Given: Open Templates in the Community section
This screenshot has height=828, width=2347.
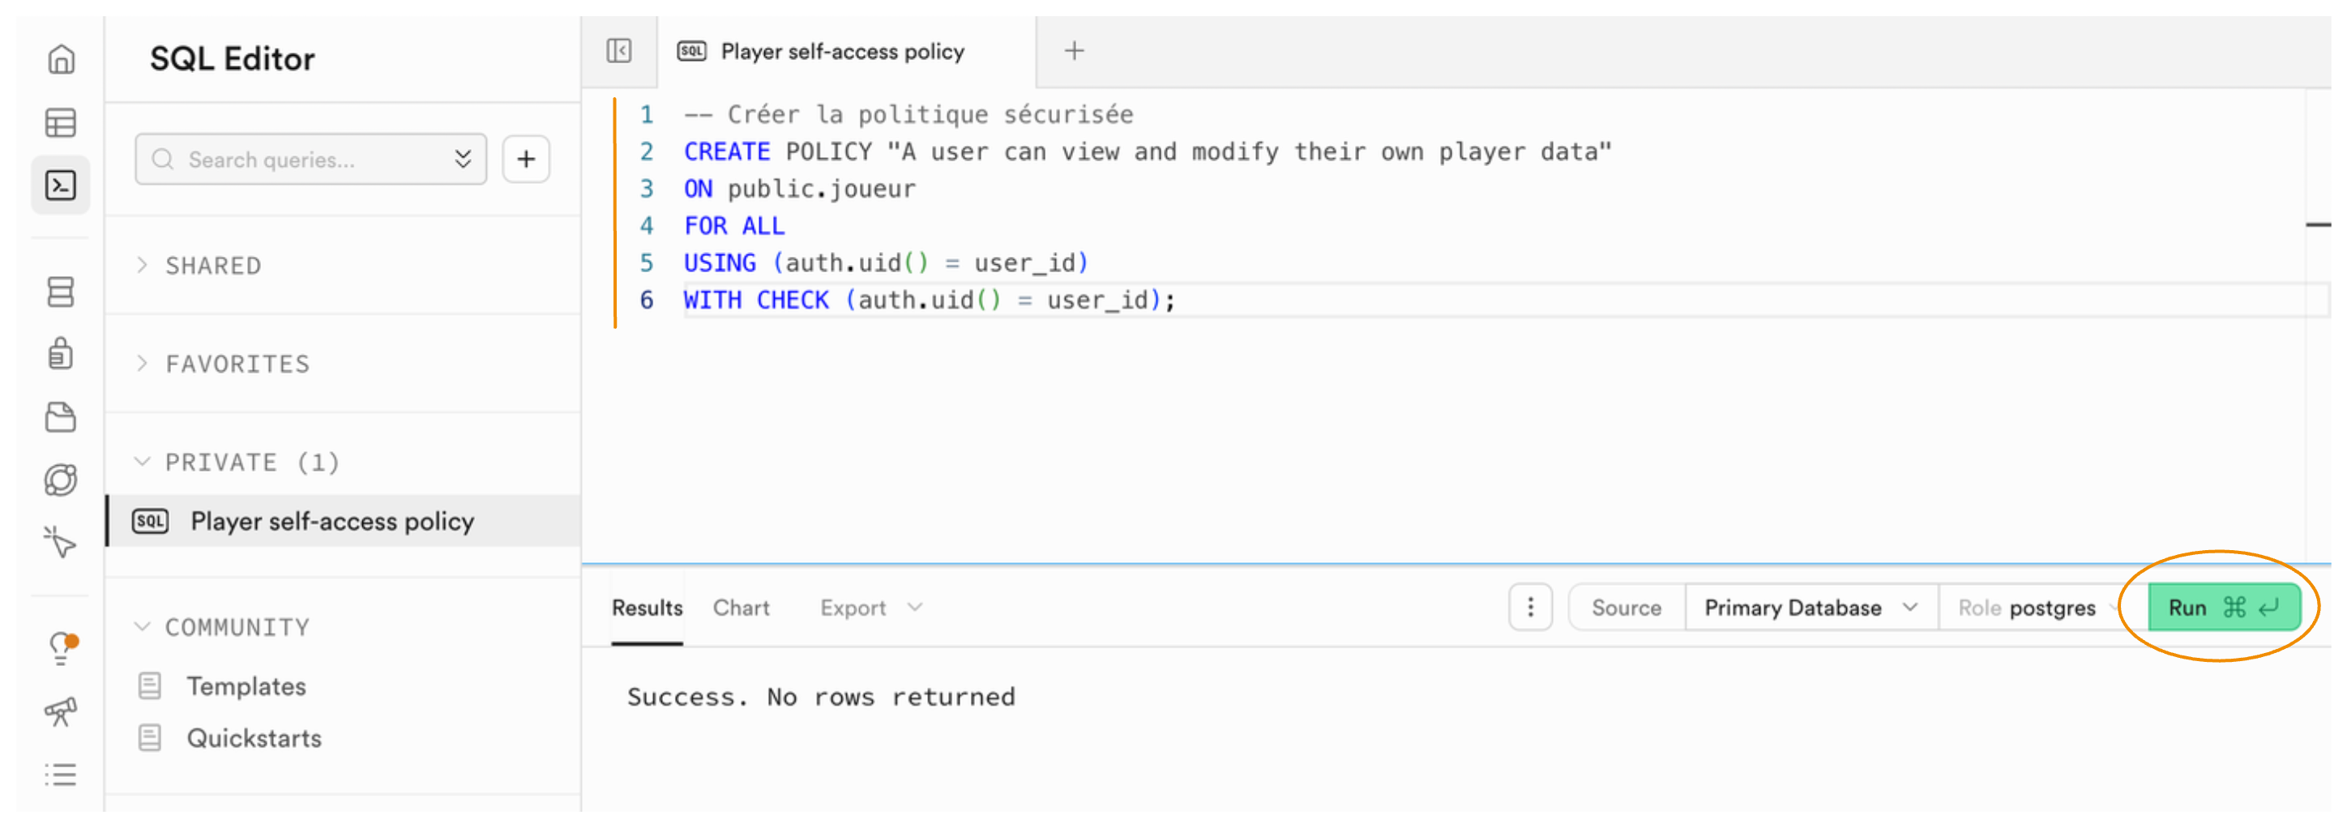Looking at the screenshot, I should [245, 686].
